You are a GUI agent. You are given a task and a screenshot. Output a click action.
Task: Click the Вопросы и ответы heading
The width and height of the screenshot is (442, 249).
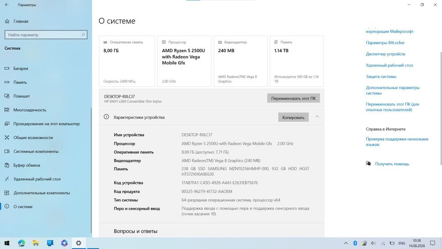click(x=136, y=231)
